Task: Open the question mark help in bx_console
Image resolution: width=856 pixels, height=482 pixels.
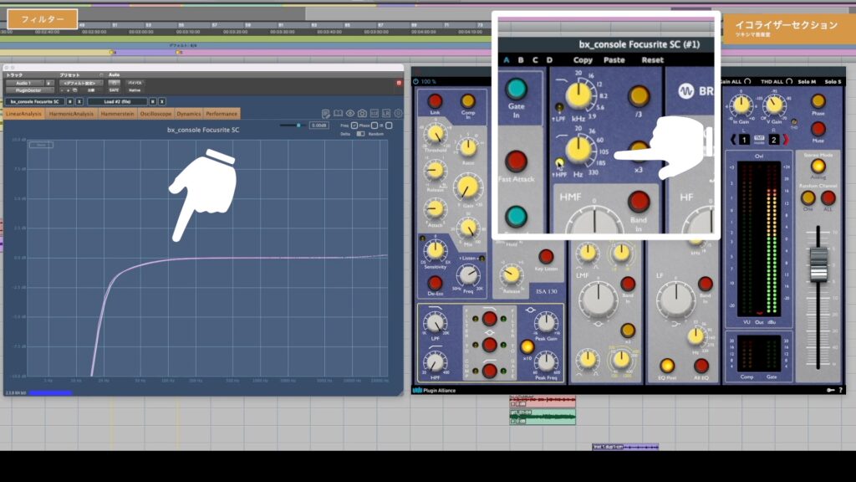Action: [840, 390]
